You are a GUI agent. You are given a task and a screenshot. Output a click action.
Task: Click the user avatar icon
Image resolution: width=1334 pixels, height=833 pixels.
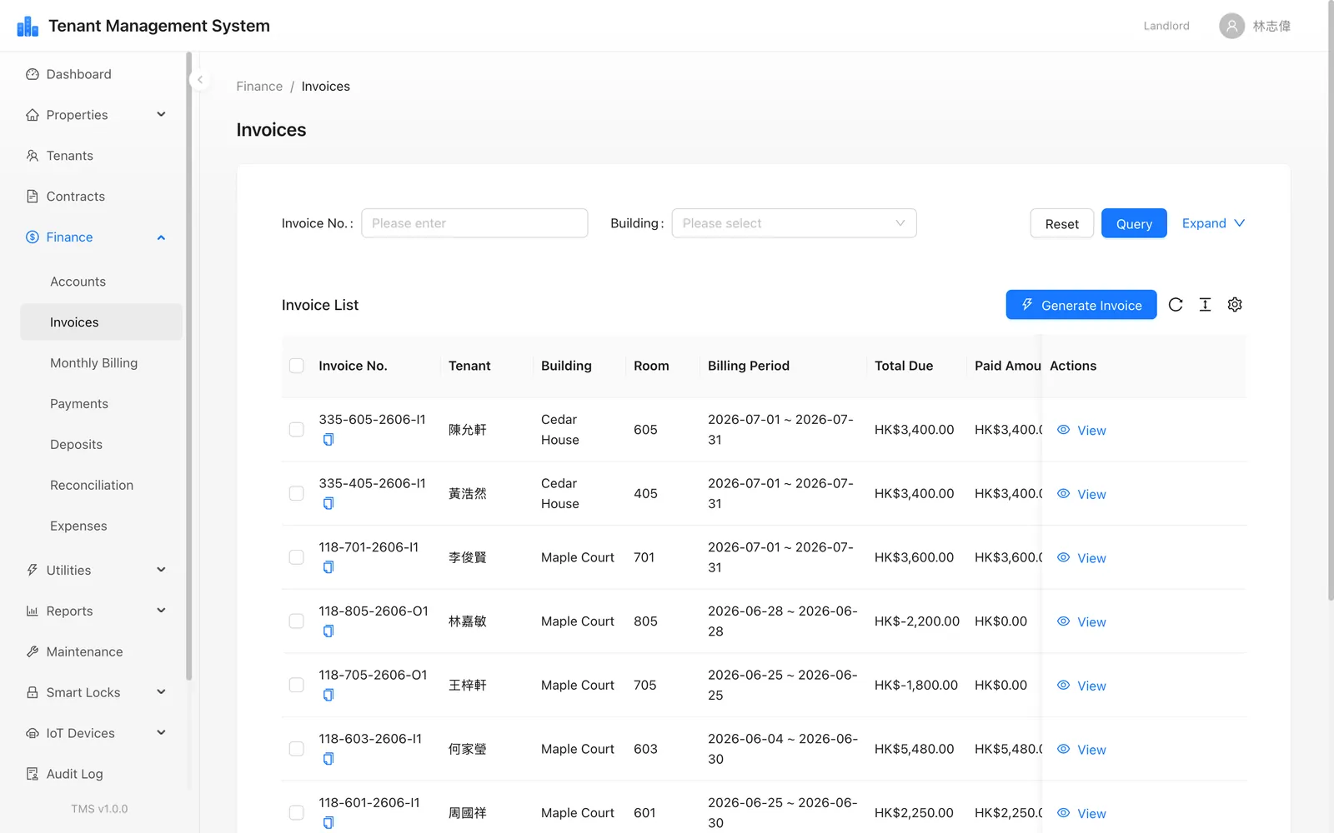(x=1231, y=26)
